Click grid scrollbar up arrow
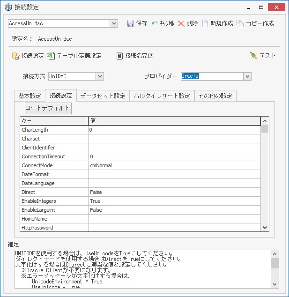289x297 pixels. coord(265,121)
